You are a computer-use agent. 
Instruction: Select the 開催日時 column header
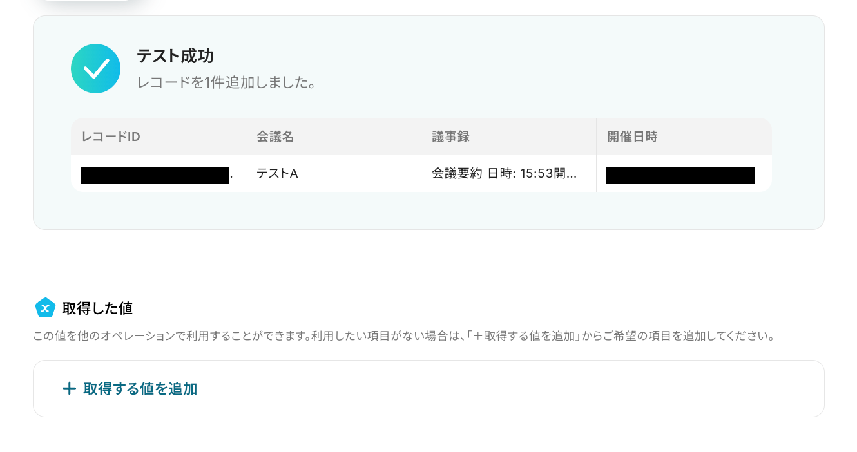click(x=632, y=137)
